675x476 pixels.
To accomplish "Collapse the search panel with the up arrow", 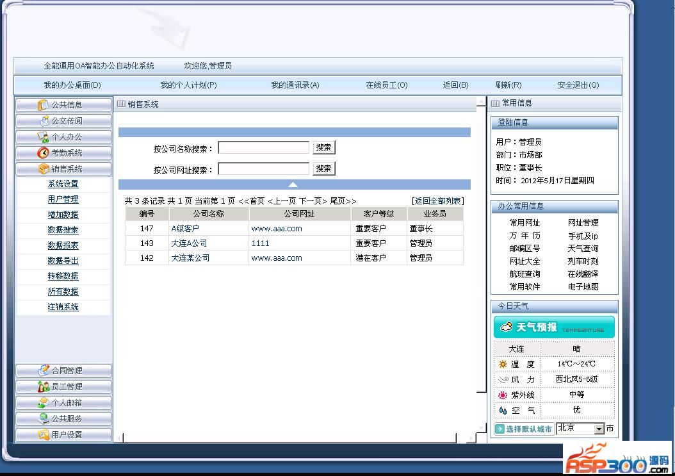I will coord(293,185).
